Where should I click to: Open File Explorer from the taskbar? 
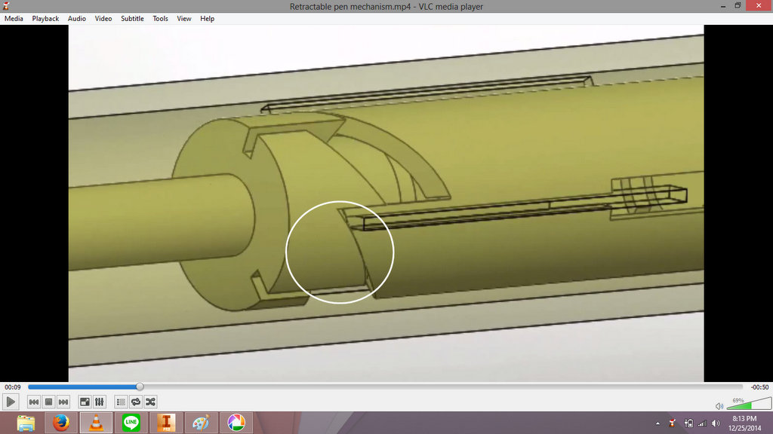25,423
